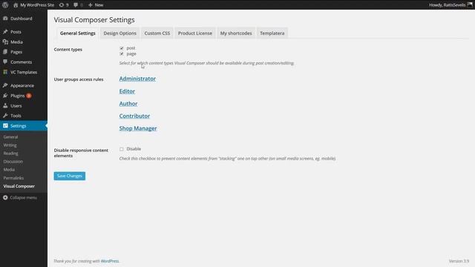Click Collapse menu text
Viewport: 475px width, 267px height.
click(x=23, y=198)
